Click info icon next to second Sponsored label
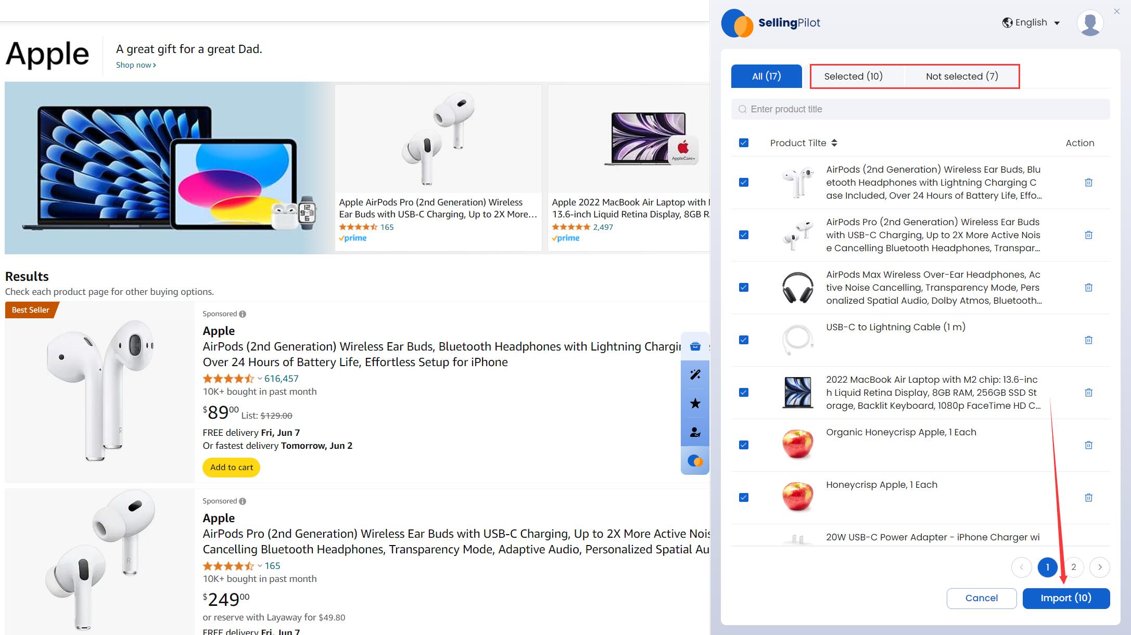 [243, 501]
